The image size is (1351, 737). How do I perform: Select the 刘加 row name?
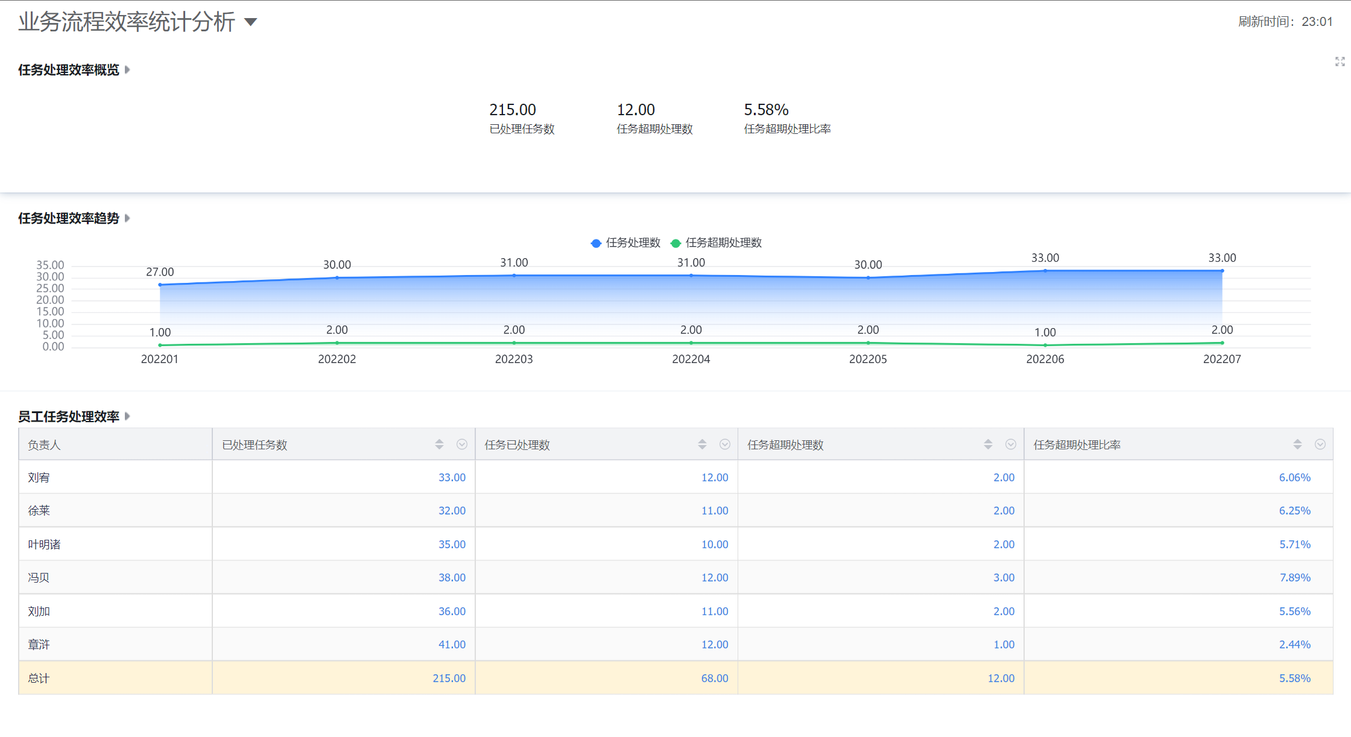pyautogui.click(x=39, y=612)
